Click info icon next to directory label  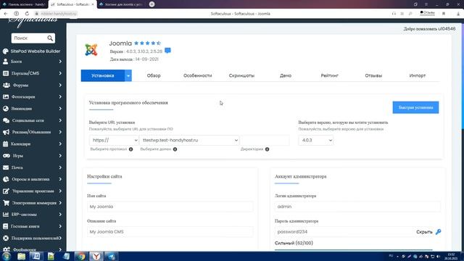(268, 149)
